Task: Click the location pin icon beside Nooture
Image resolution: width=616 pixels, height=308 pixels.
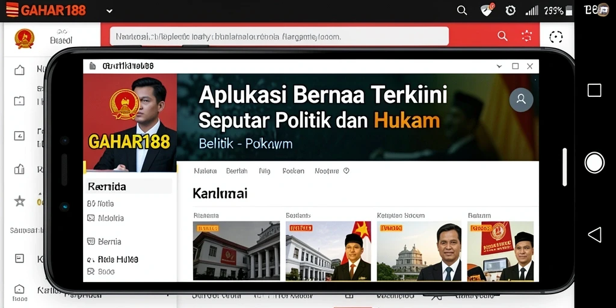Action: coord(346,171)
